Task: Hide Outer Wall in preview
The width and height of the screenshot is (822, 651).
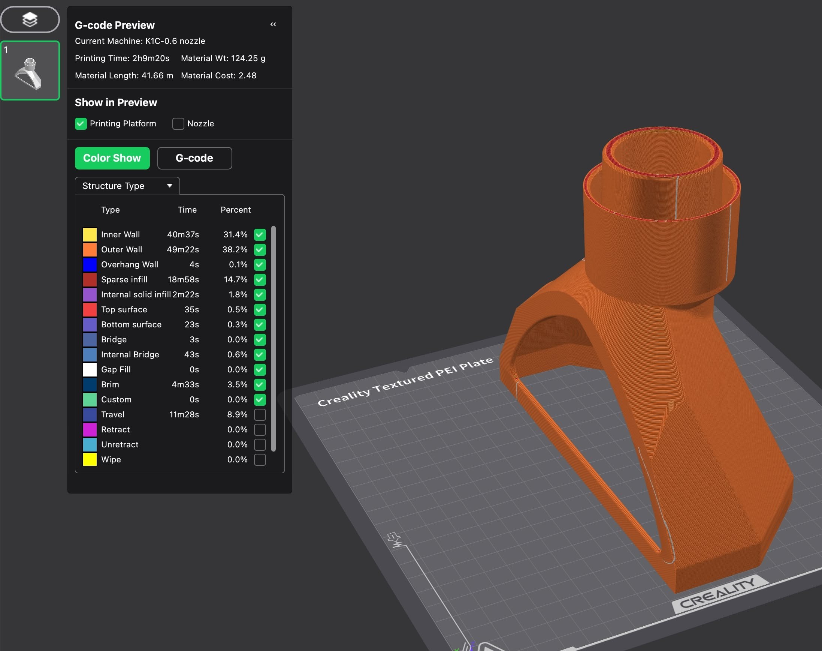Action: coord(260,250)
